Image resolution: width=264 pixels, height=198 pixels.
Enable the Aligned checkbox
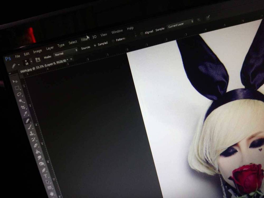tap(142, 34)
